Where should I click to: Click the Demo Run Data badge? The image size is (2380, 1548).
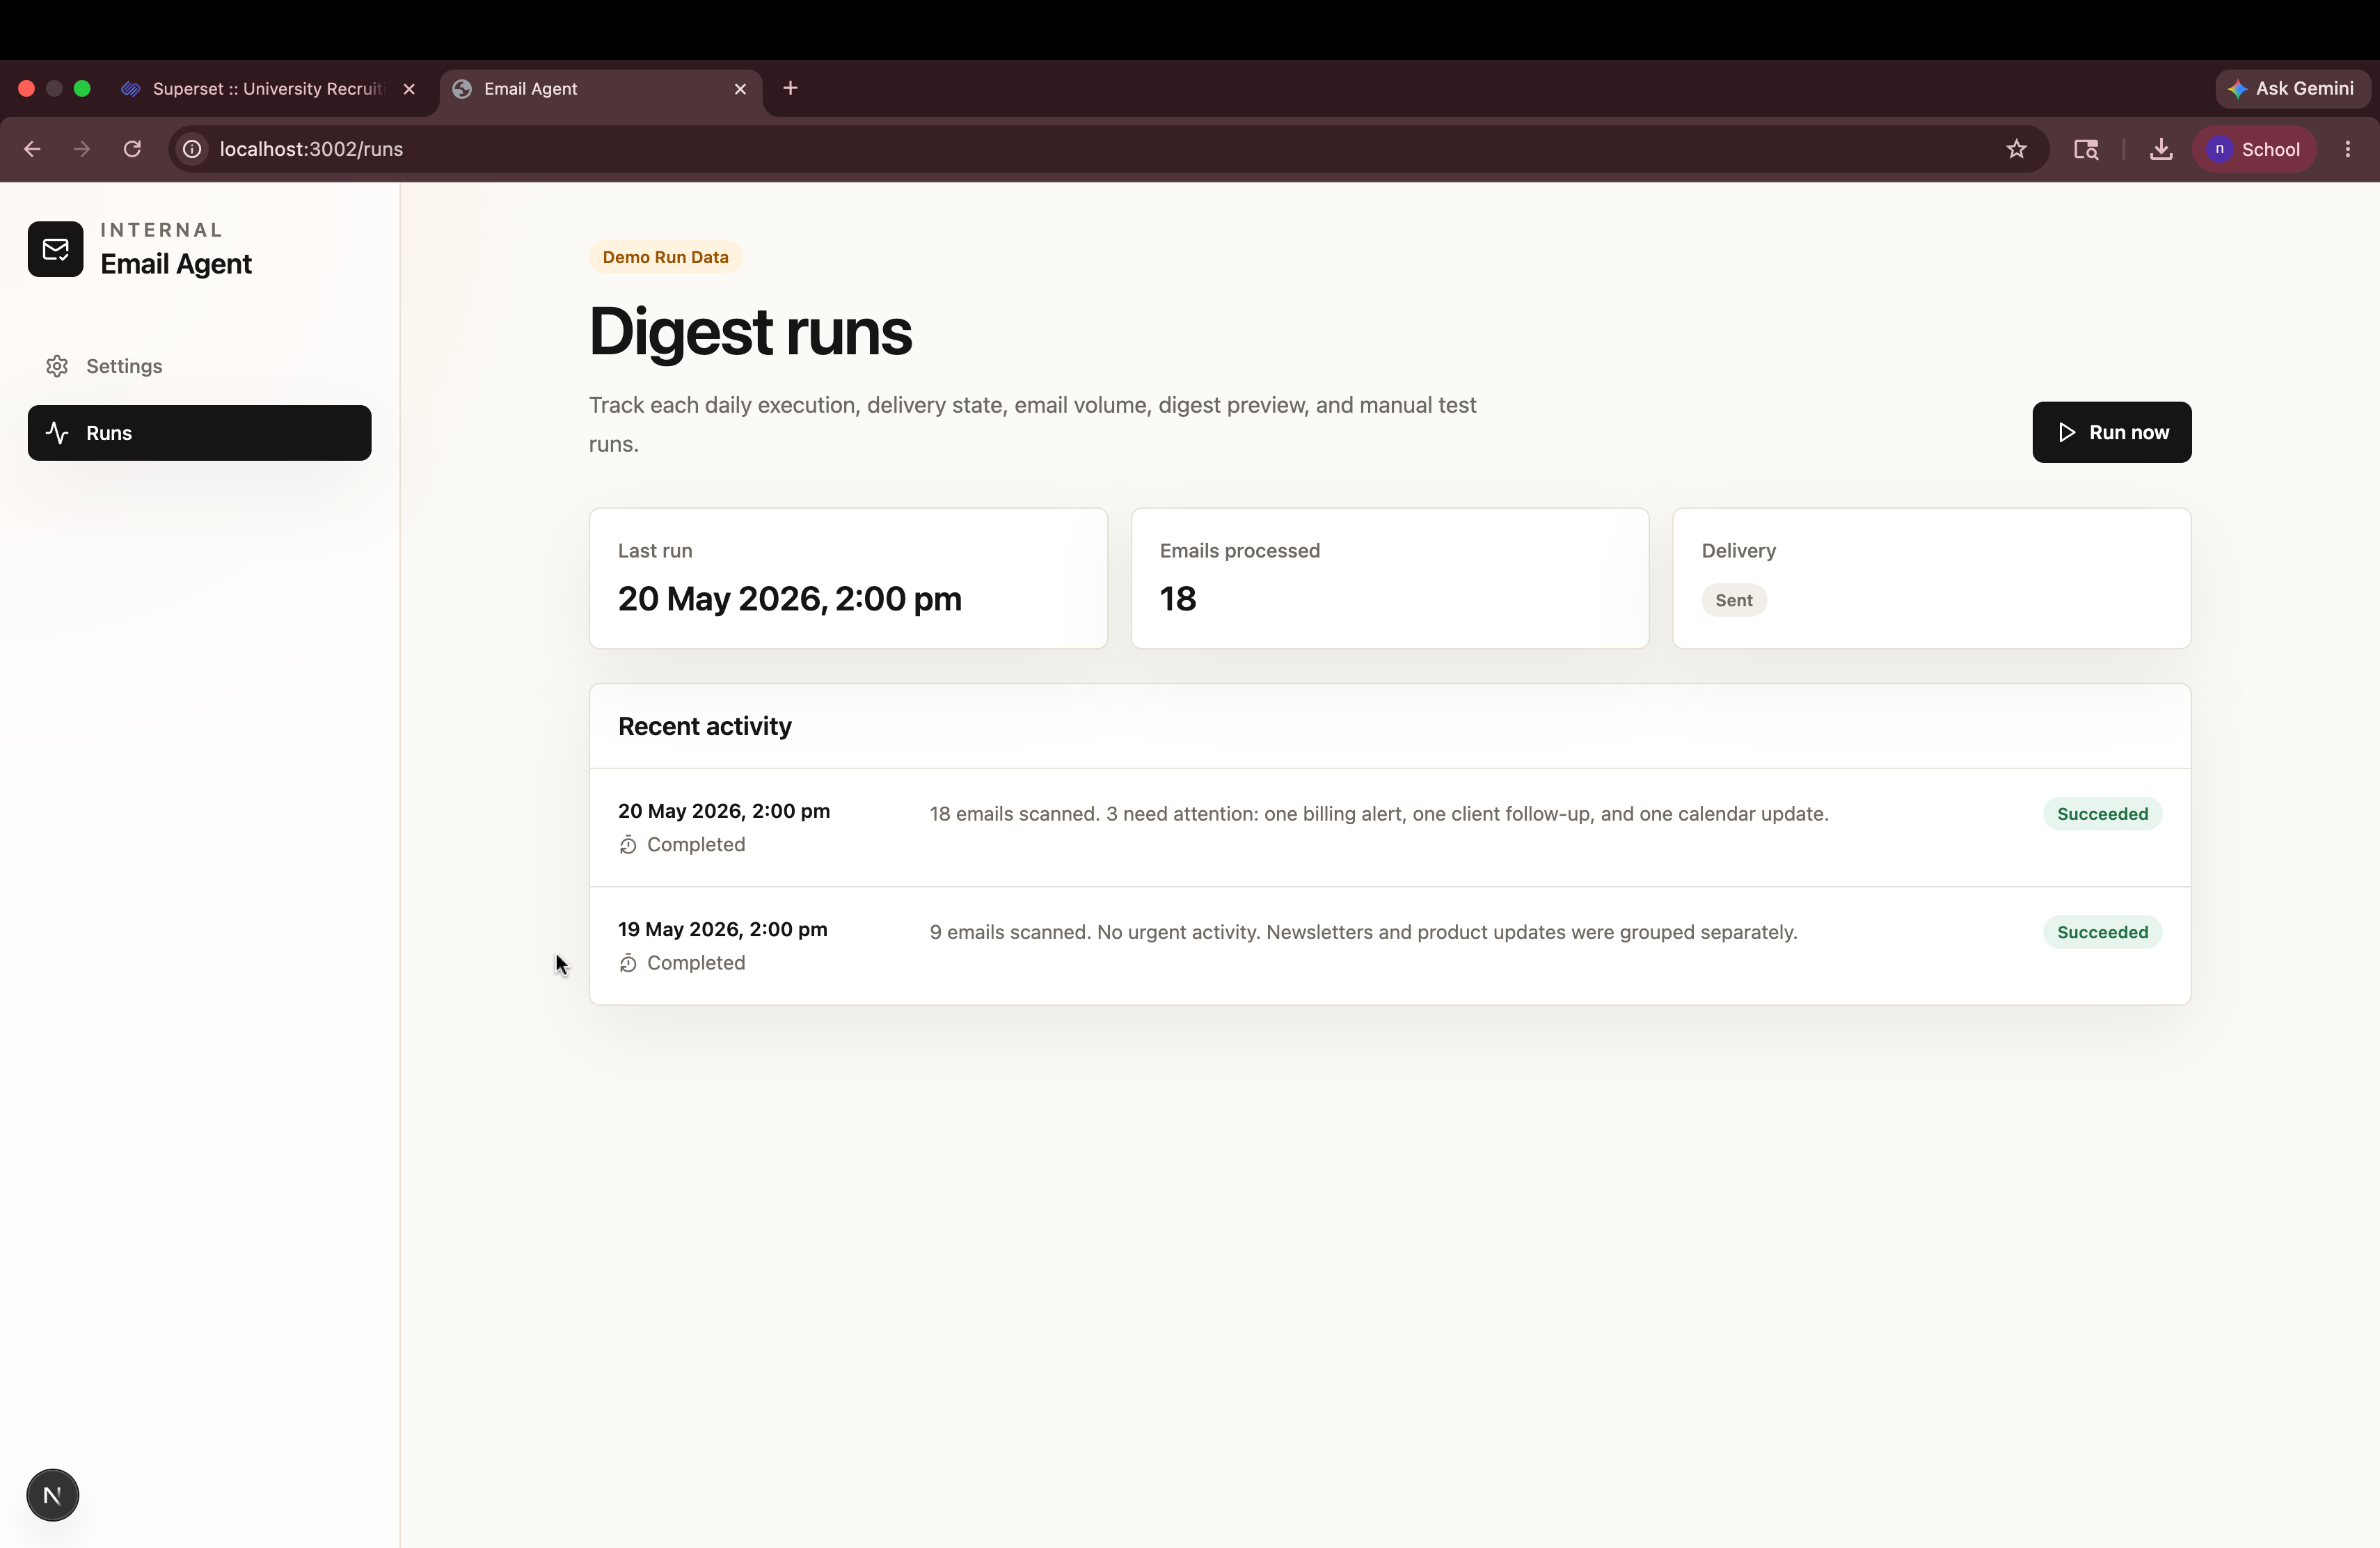pos(665,257)
